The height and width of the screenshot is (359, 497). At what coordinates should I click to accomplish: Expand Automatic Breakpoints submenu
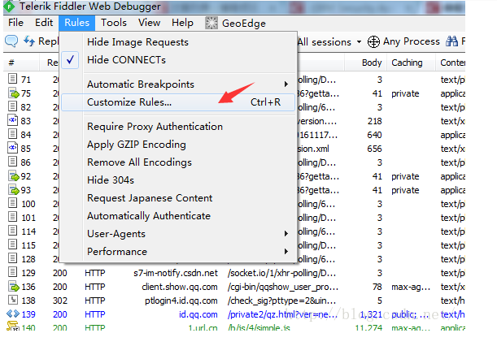(178, 84)
